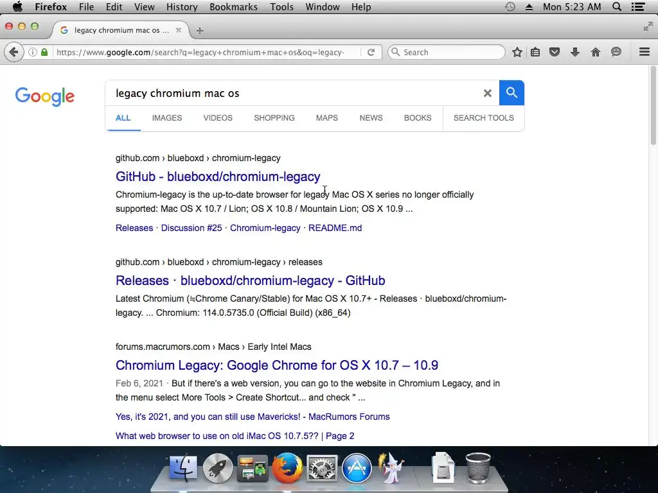658x493 pixels.
Task: Bookmark this page with the star icon
Action: (517, 53)
